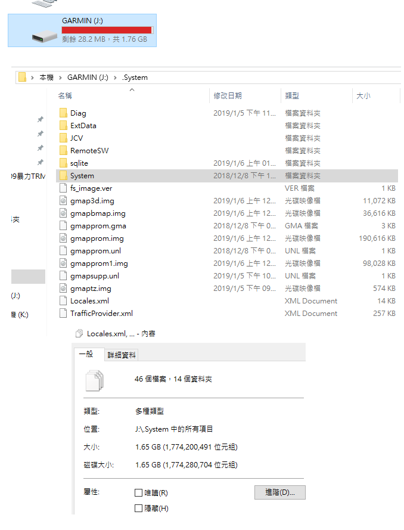Toggle the 隱藏(H) hidden checkbox
Image resolution: width=404 pixels, height=530 pixels.
point(138,508)
